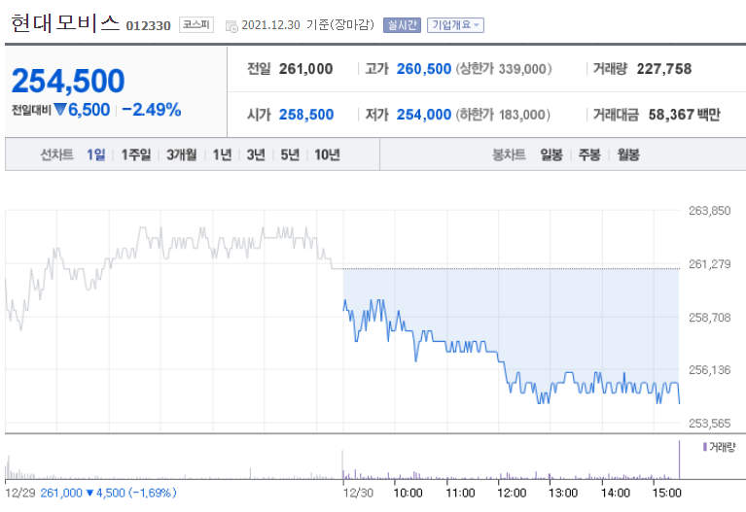Screen dimensions: 746x512
Task: Click the 12/30 date axis label
Action: pos(358,493)
